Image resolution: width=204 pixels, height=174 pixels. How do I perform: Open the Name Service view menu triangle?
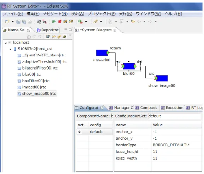tap(70, 35)
